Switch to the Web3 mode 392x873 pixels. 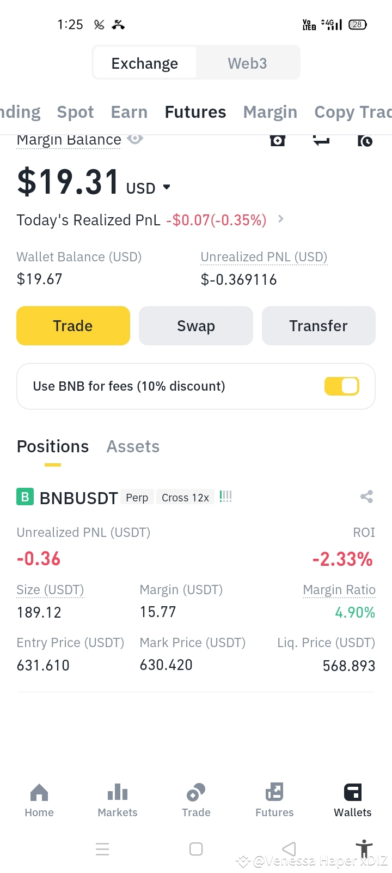[247, 63]
